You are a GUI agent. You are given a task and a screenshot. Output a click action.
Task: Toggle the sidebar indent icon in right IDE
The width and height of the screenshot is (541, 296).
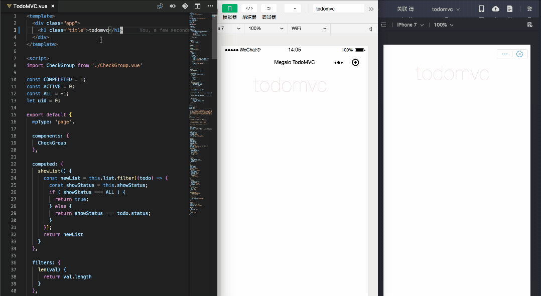pyautogui.click(x=383, y=25)
